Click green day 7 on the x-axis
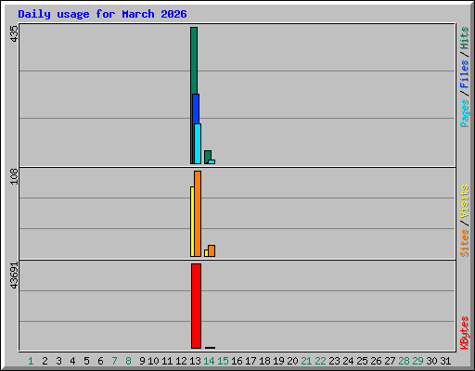This screenshot has width=475, height=371. [114, 361]
